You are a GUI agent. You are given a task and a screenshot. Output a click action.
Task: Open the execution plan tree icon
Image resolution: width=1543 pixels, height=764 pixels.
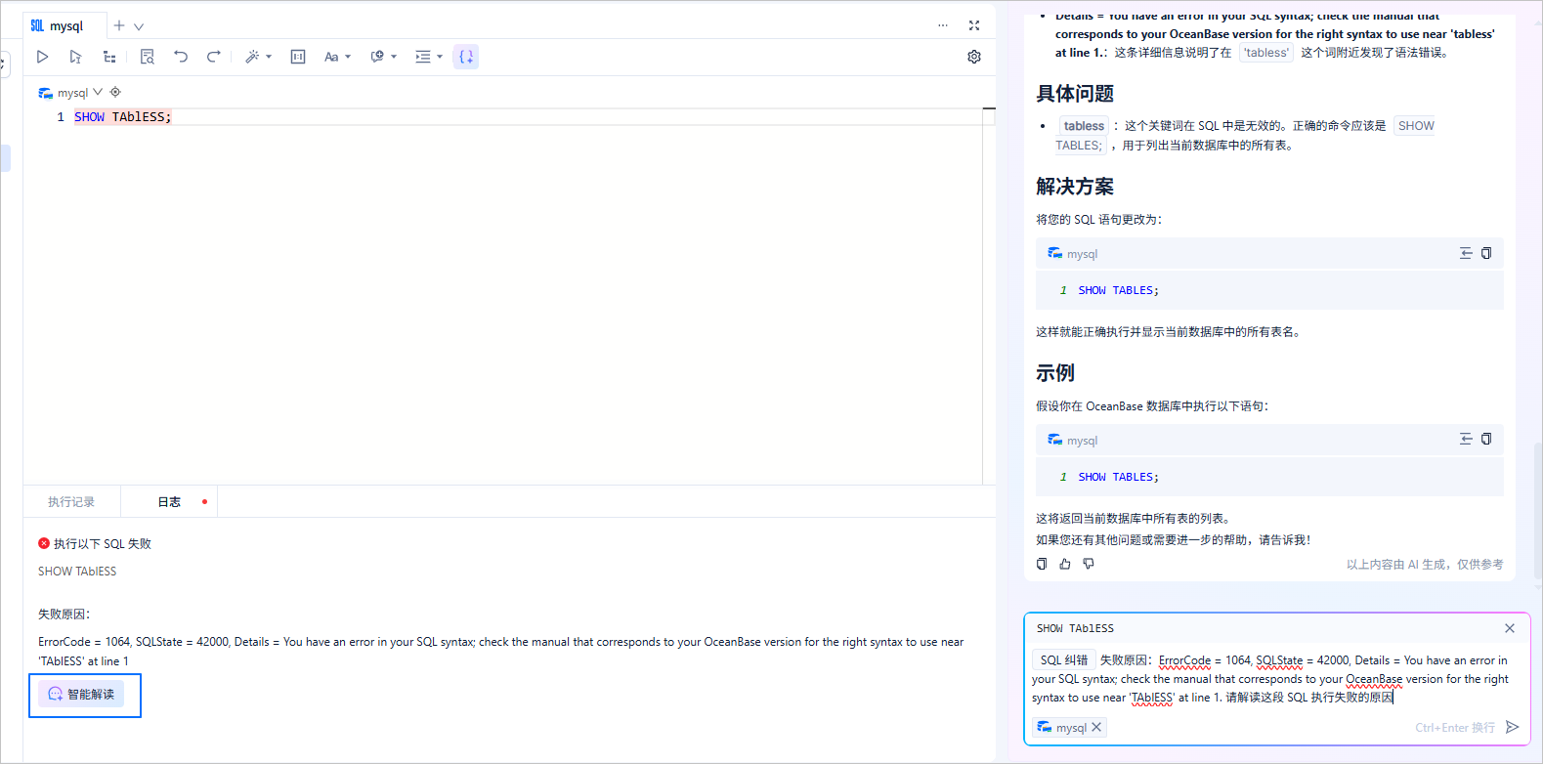109,57
